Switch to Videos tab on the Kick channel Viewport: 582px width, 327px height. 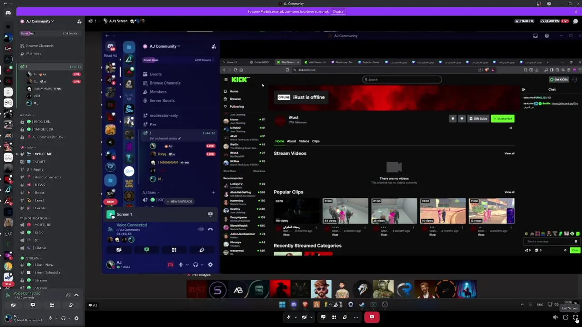click(x=304, y=141)
